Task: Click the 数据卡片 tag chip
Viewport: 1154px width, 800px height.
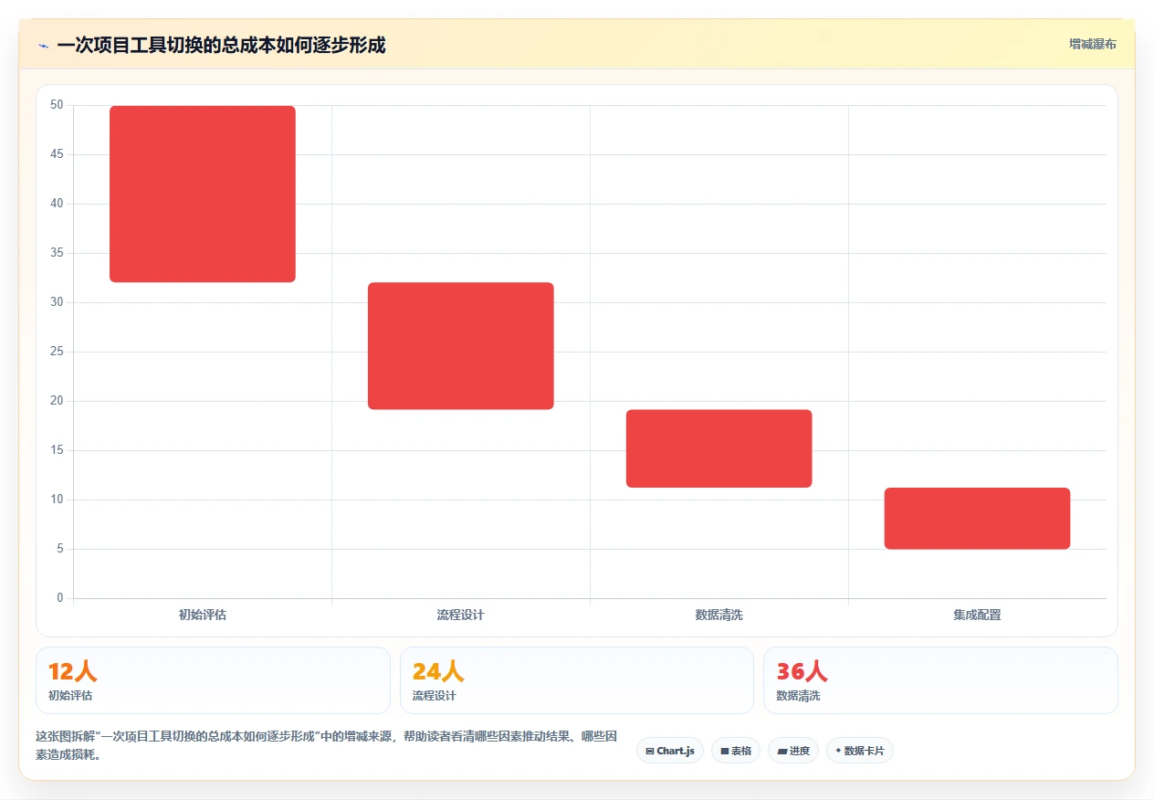Action: 860,751
